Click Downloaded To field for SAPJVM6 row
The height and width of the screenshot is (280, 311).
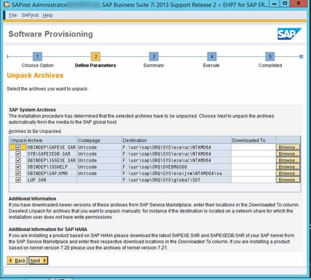253,174
